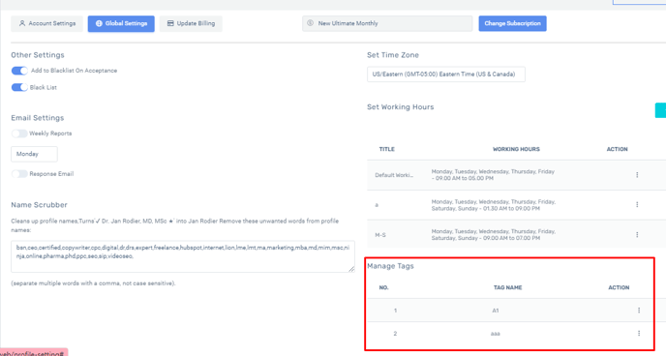Click the card icon on Update Billing
The height and width of the screenshot is (356, 666).
point(170,24)
